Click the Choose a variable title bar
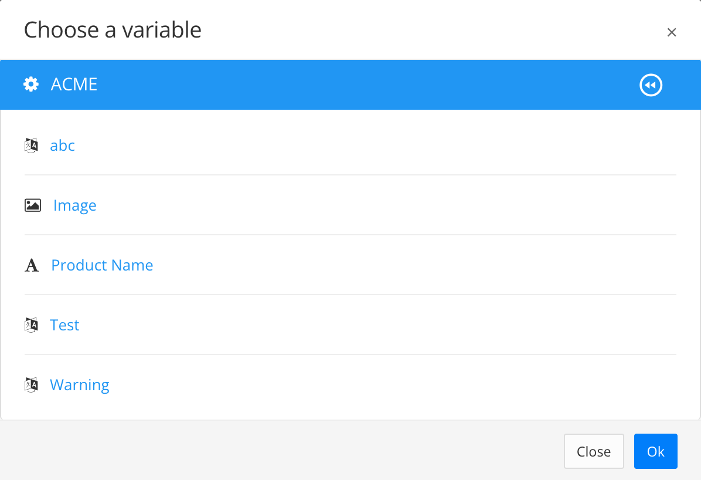Image resolution: width=701 pixels, height=480 pixels. pyautogui.click(x=113, y=29)
